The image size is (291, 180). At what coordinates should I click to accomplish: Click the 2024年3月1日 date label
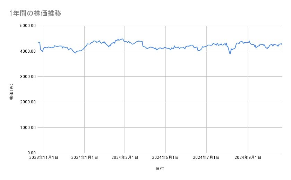[125, 158]
